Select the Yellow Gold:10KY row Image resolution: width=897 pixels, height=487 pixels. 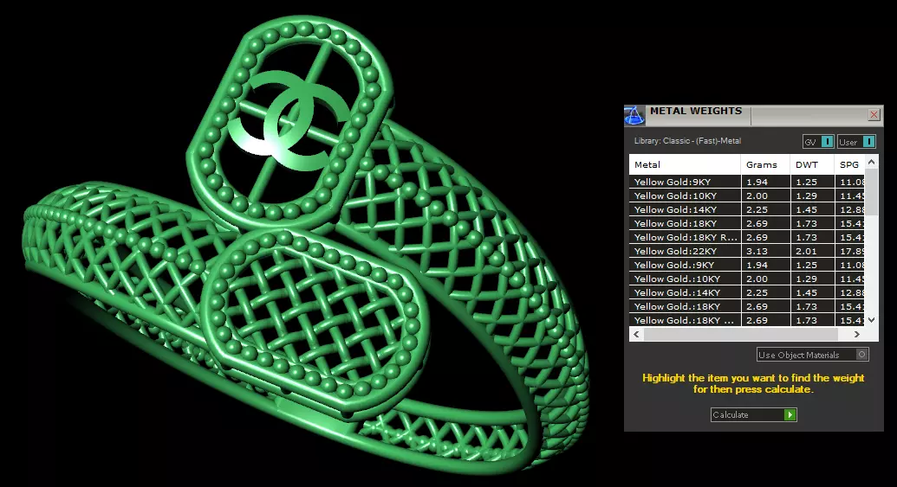point(746,195)
